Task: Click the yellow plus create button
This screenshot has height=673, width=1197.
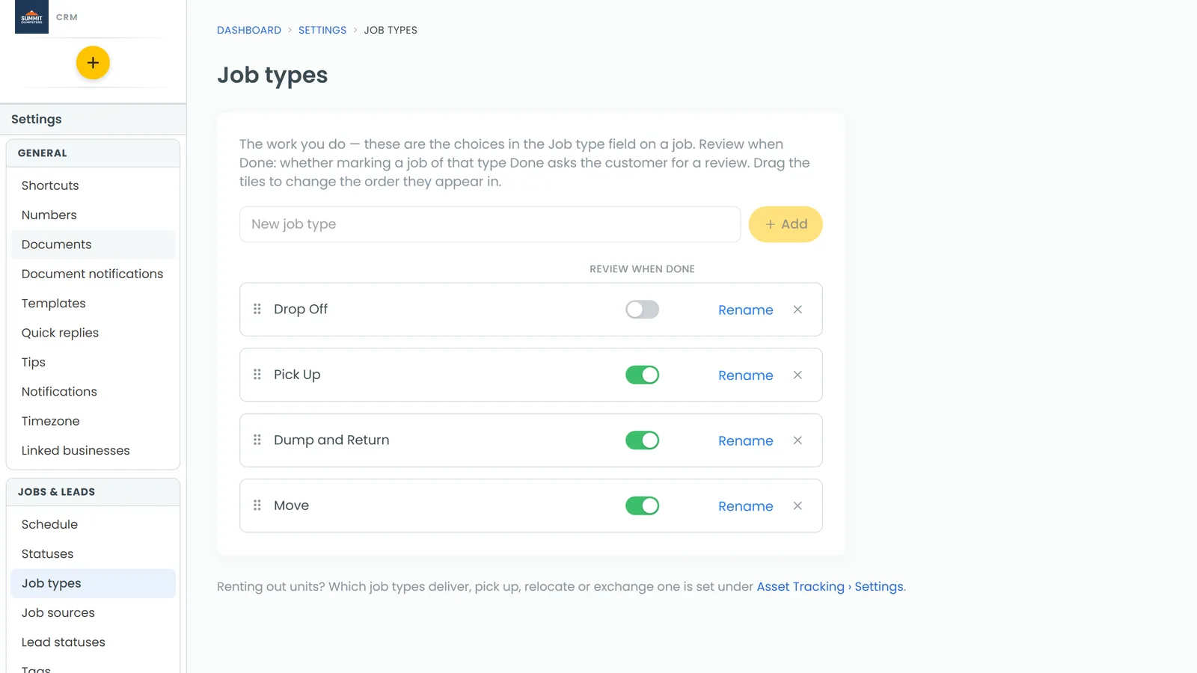Action: point(93,63)
